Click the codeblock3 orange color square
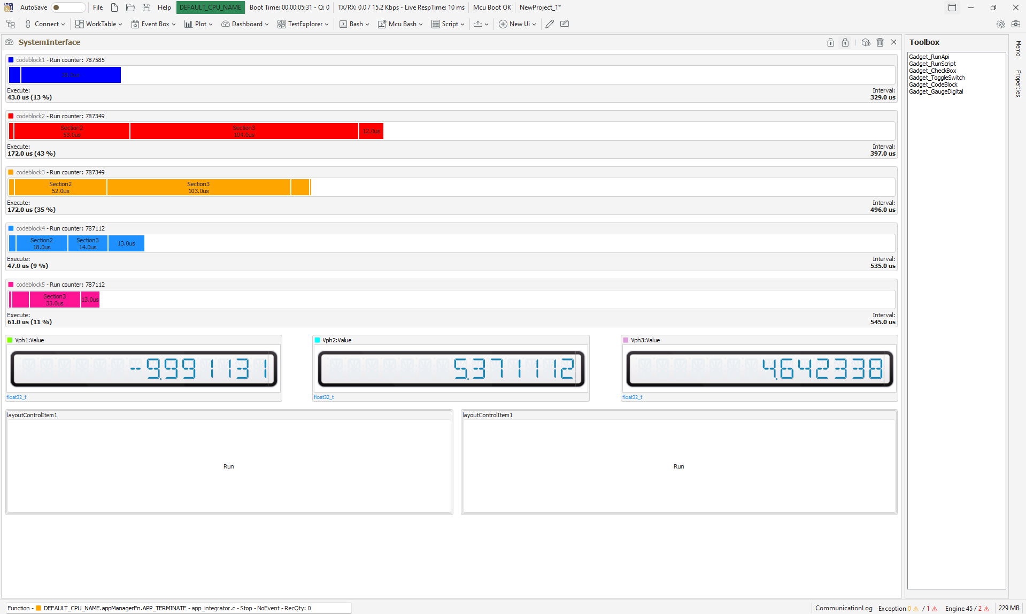The image size is (1026, 614). click(x=11, y=172)
